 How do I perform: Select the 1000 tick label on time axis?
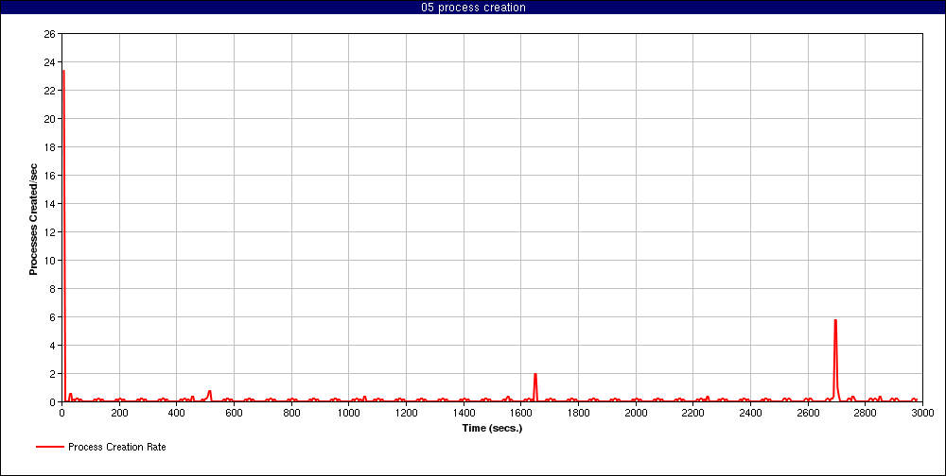[x=349, y=414]
